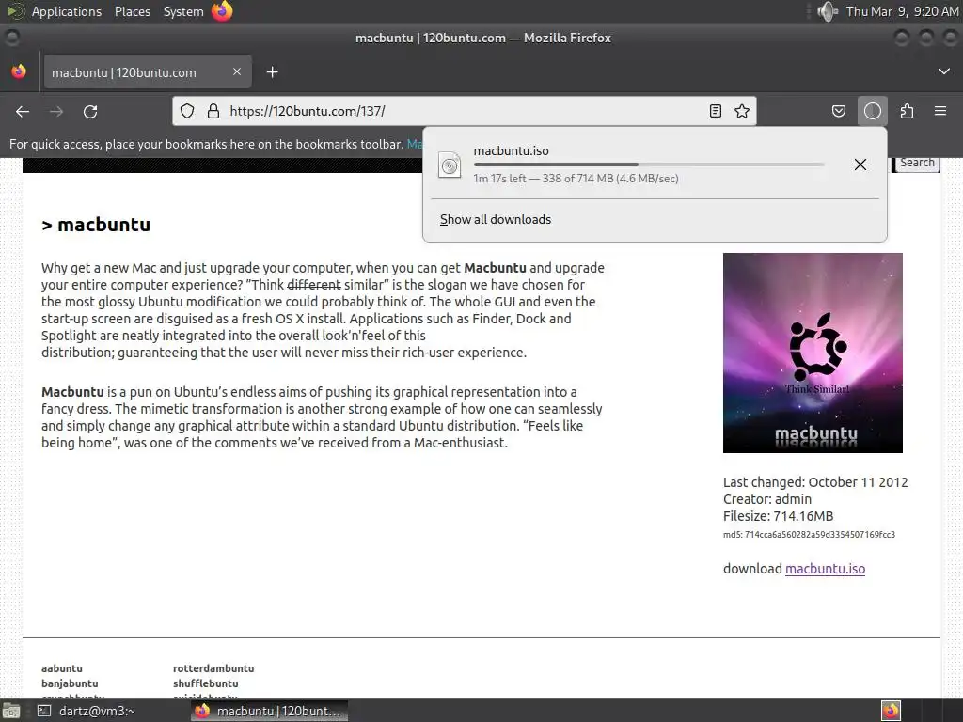Click the macbuntu.iso file icon in downloads

[450, 165]
